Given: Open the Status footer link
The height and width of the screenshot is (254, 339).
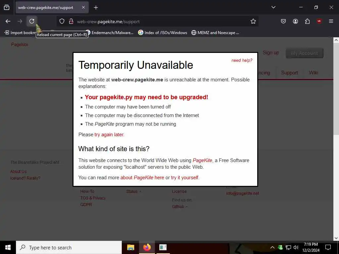Looking at the screenshot, I should [132, 191].
